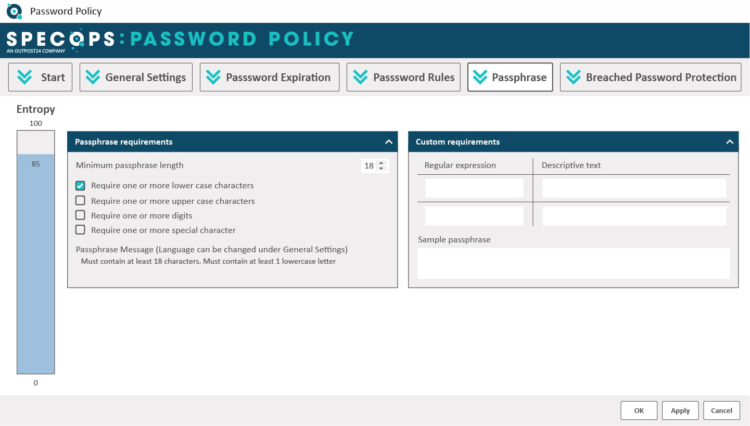Click the double-chevron icon on Start tab
The width and height of the screenshot is (750, 426).
pyautogui.click(x=24, y=78)
